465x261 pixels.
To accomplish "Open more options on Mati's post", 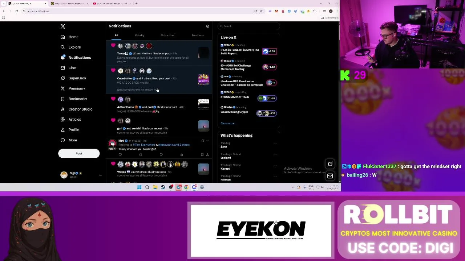I will pos(207,141).
